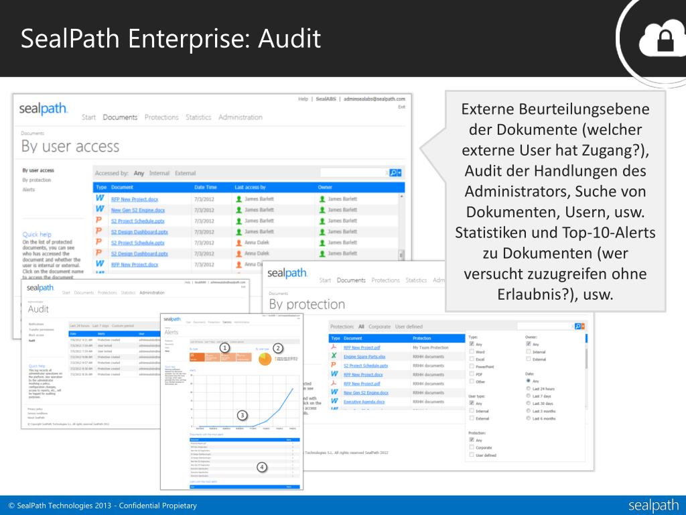Screen dimensions: 686x515
Task: Click Word icon beside New Gen S2 Engine.docx, By protection
Action: 334,392
